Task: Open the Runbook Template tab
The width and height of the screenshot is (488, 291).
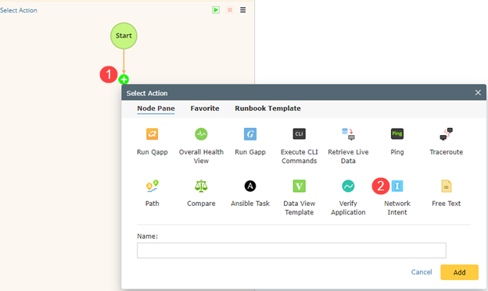Action: pos(267,108)
